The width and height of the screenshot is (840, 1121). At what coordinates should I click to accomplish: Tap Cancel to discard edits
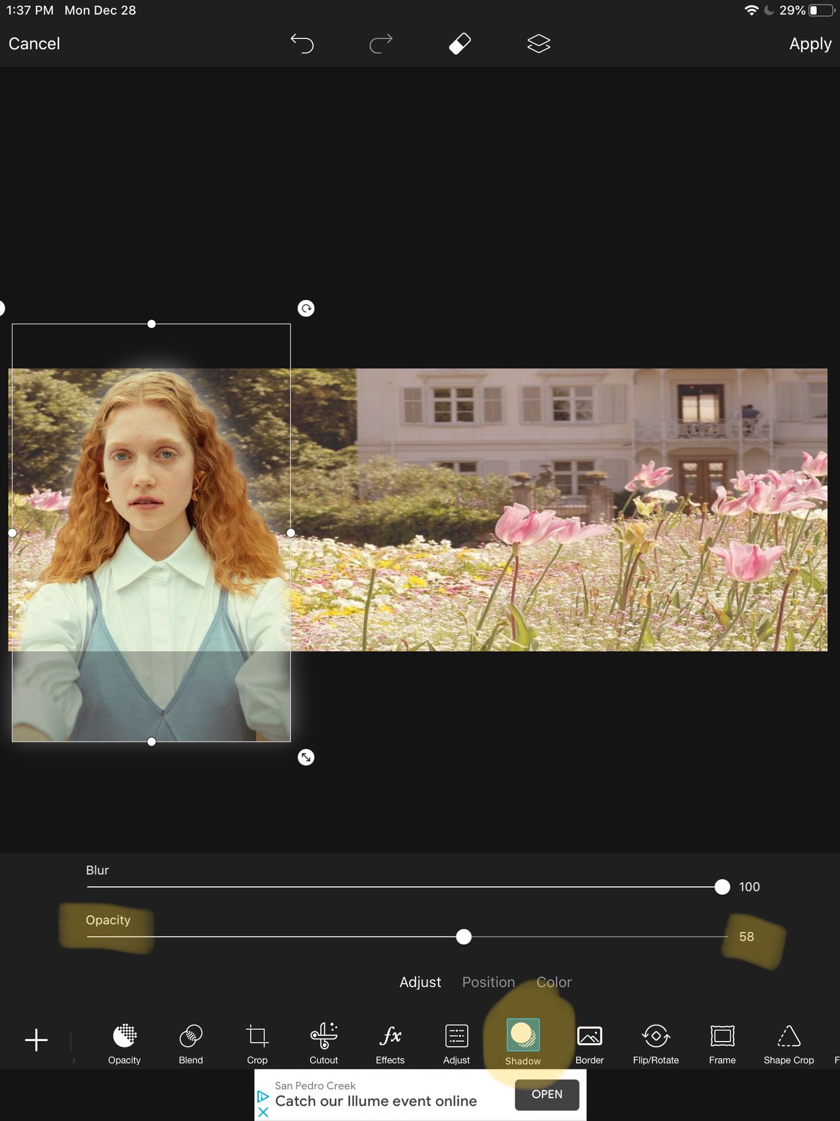[x=34, y=44]
